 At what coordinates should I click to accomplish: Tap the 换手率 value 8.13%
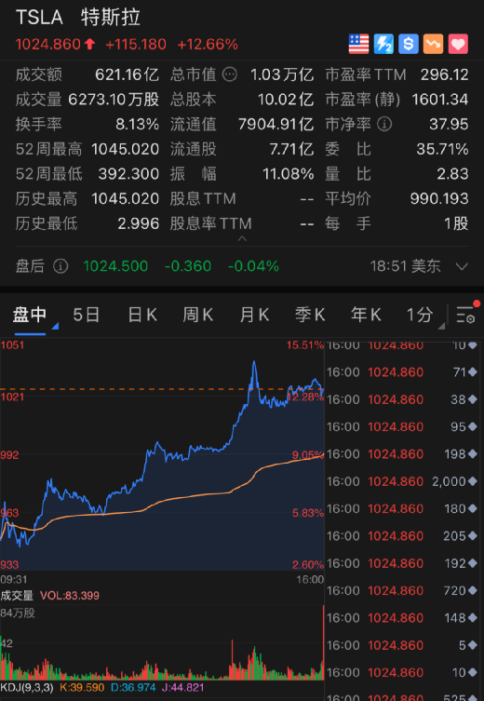pyautogui.click(x=137, y=125)
